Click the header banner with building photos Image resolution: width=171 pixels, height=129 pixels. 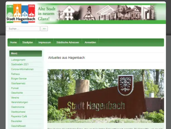click(x=101, y=13)
